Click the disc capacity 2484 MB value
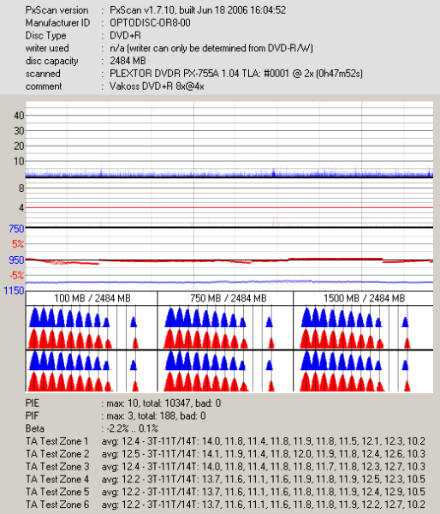440x514 pixels. (128, 61)
